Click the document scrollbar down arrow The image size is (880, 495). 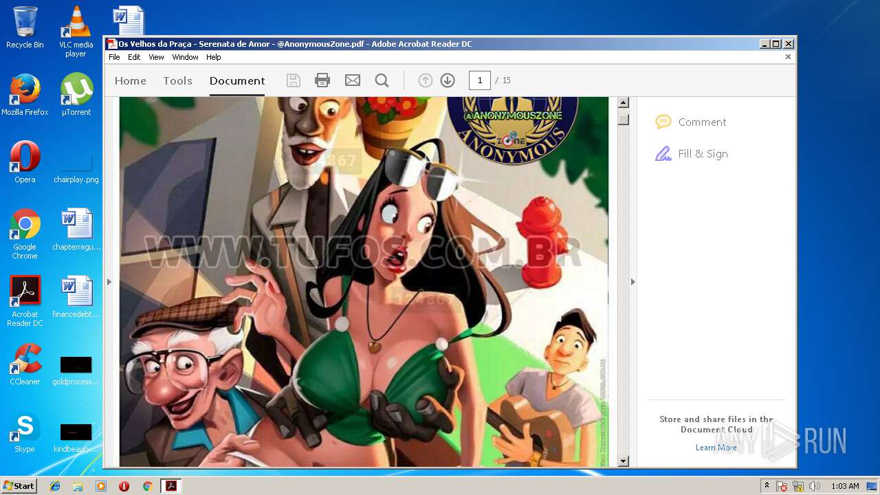(624, 461)
